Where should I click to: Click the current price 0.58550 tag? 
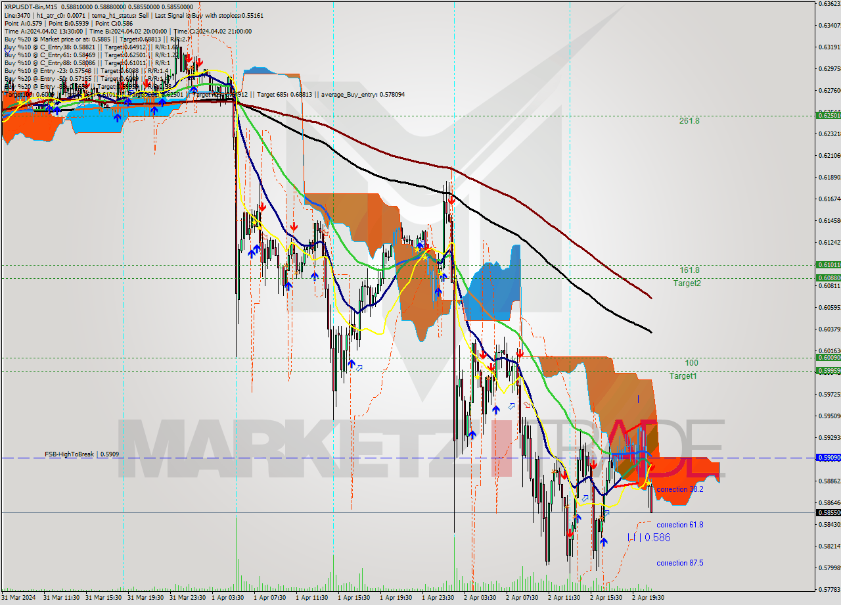click(x=828, y=512)
